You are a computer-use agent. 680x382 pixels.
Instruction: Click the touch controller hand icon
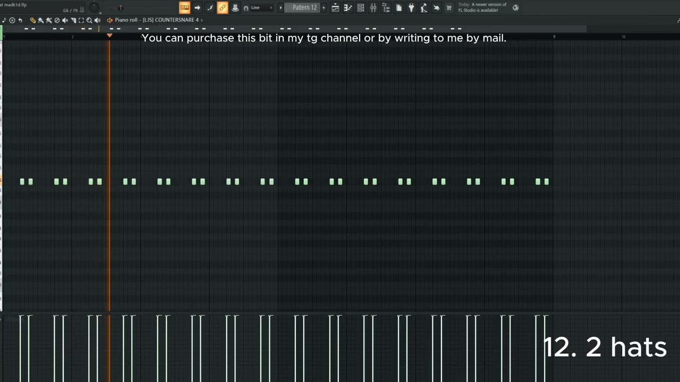pos(436,7)
